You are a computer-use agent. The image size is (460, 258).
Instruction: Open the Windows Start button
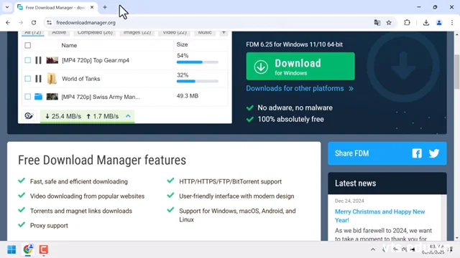click(x=11, y=249)
